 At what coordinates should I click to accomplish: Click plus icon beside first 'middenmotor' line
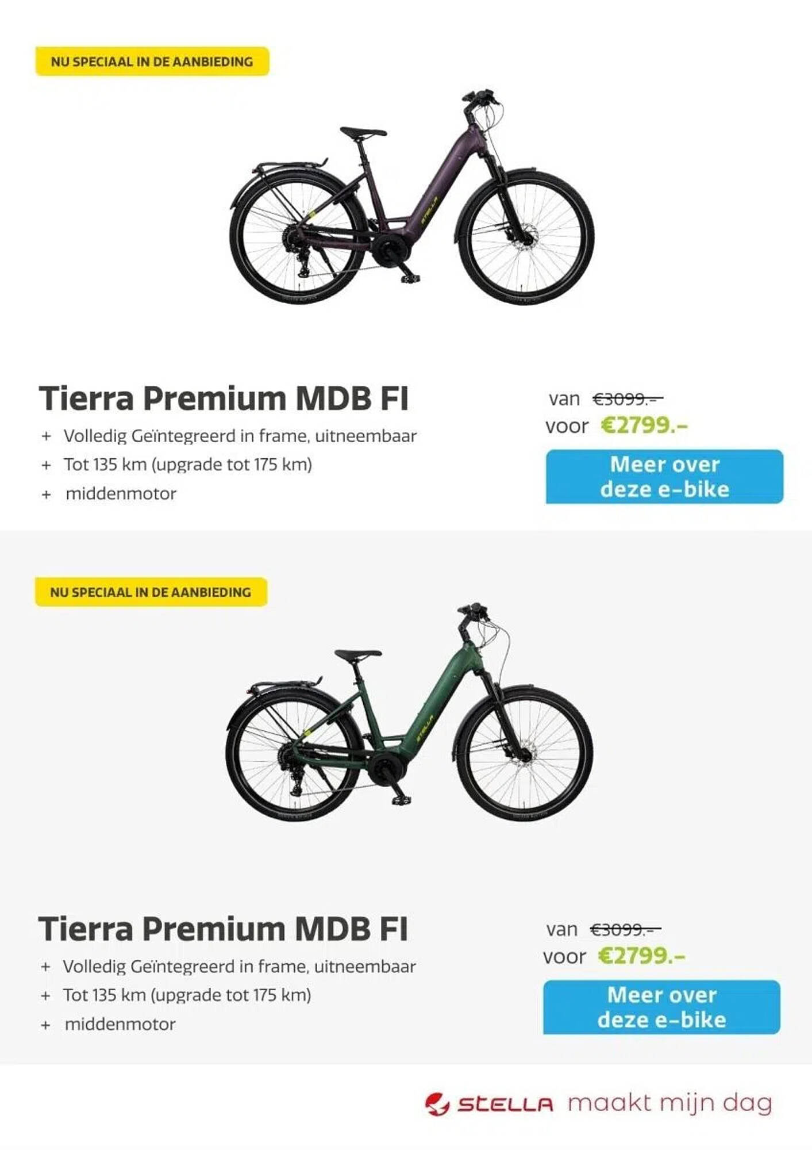[47, 494]
